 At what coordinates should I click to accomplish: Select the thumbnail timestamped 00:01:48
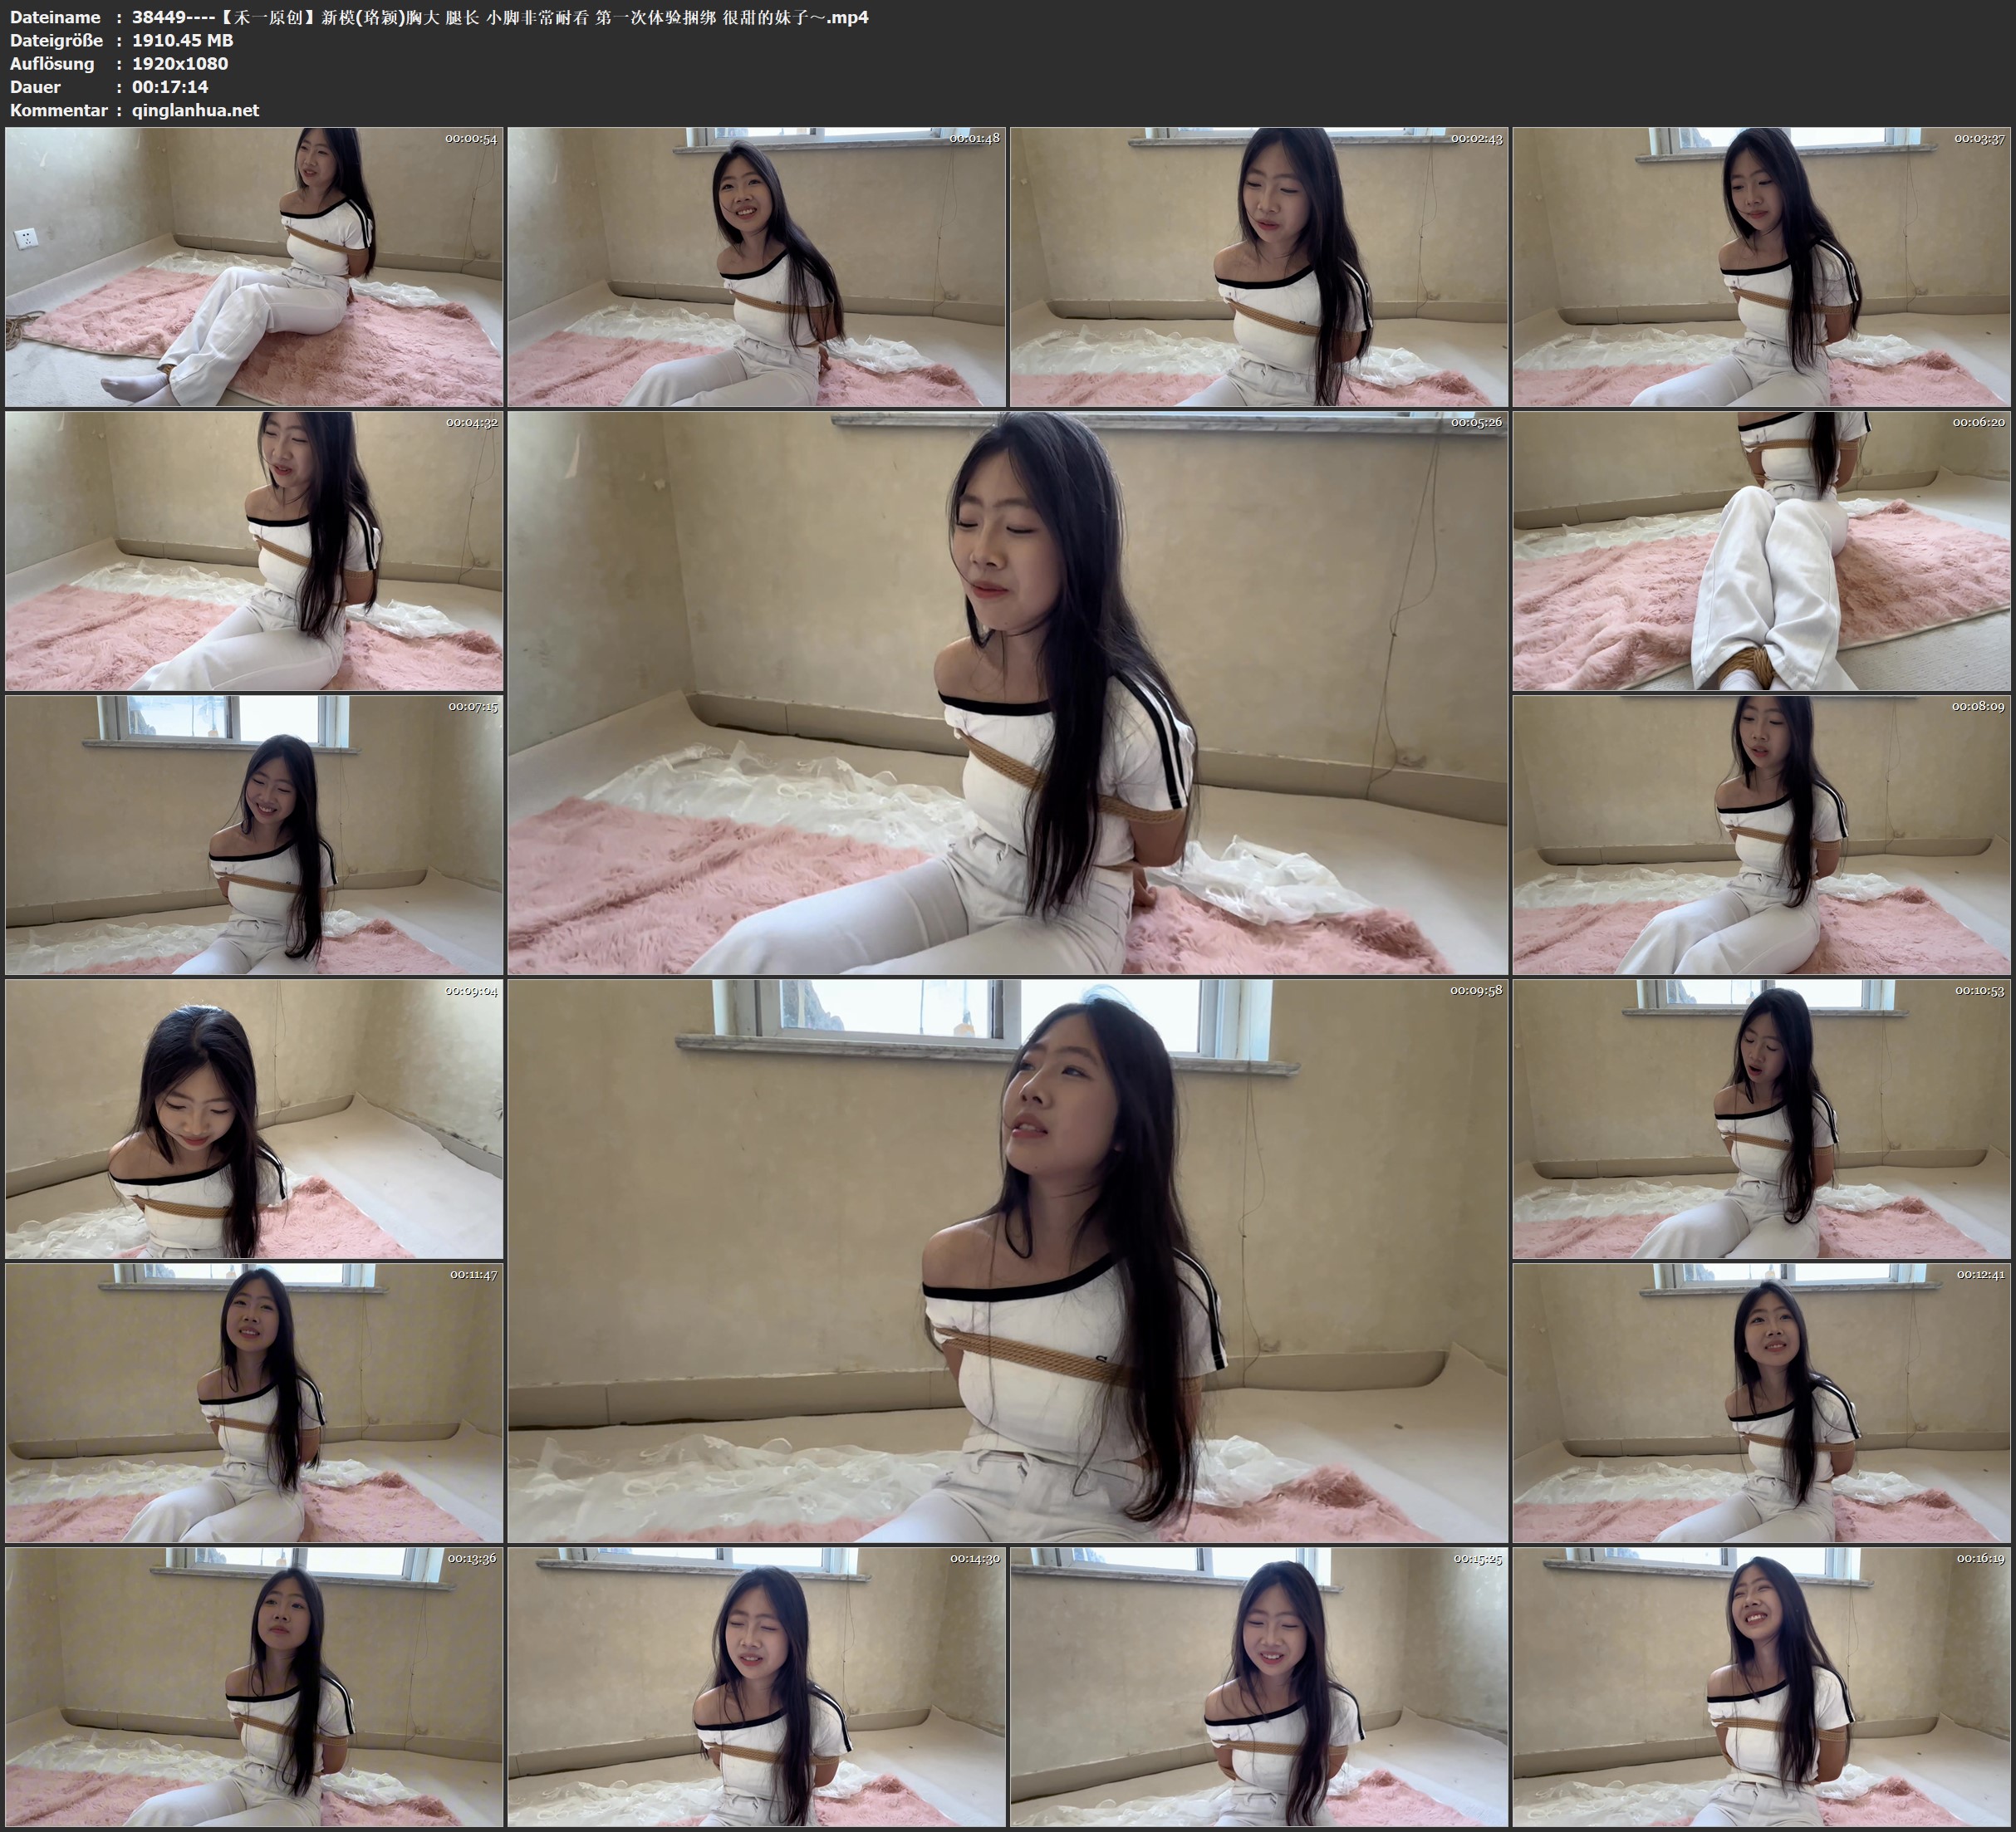pyautogui.click(x=756, y=266)
